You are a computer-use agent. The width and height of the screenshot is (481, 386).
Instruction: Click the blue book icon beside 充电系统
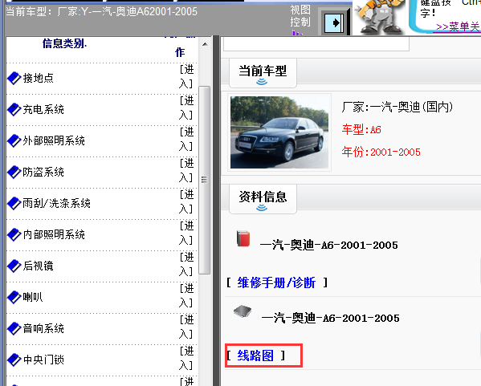point(14,109)
